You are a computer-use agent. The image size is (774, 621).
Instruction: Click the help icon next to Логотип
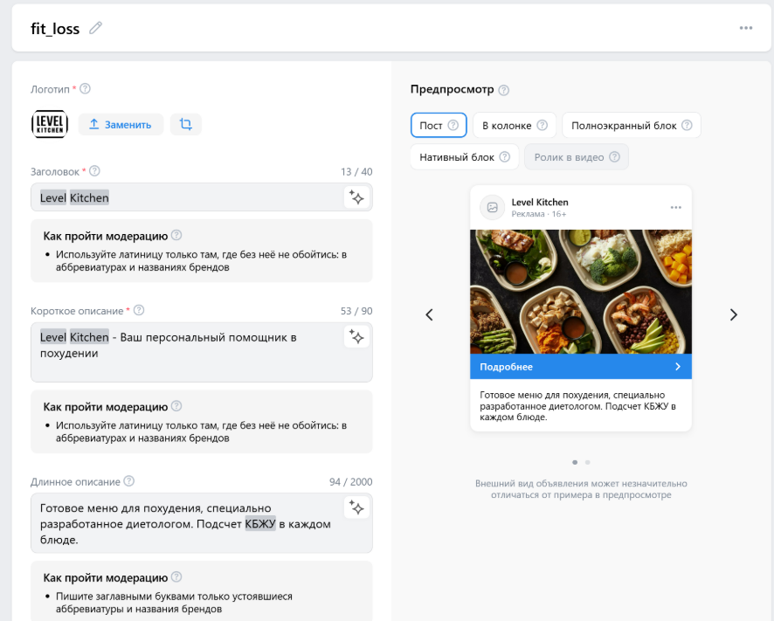tap(85, 89)
